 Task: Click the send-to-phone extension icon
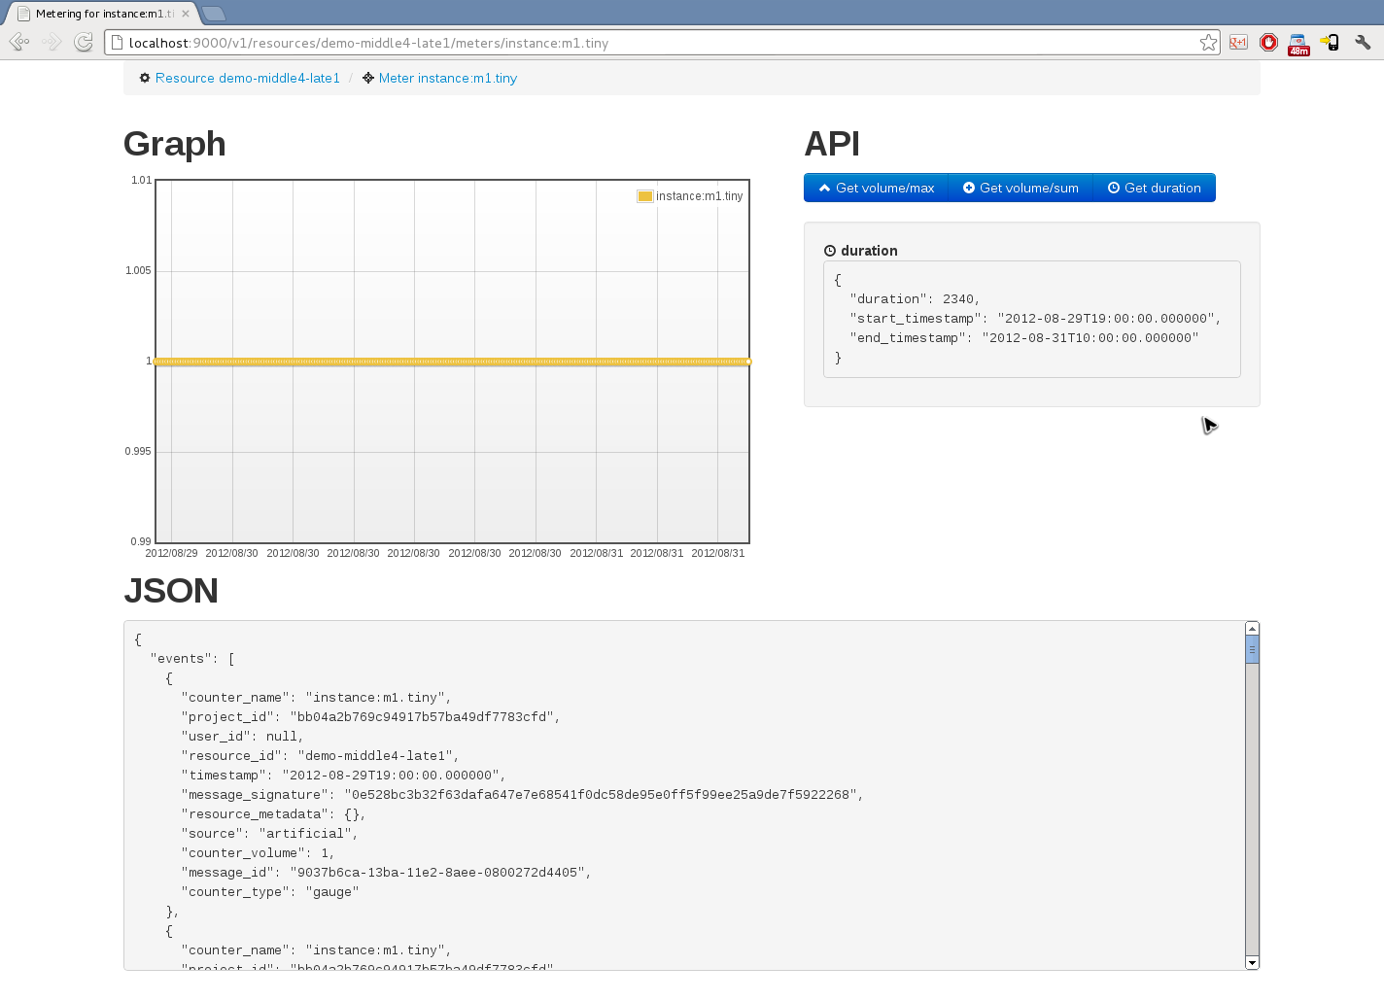pyautogui.click(x=1330, y=43)
